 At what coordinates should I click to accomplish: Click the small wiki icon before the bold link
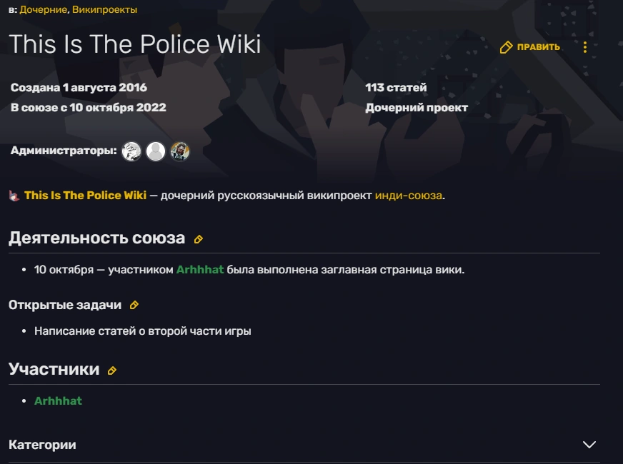(x=14, y=196)
